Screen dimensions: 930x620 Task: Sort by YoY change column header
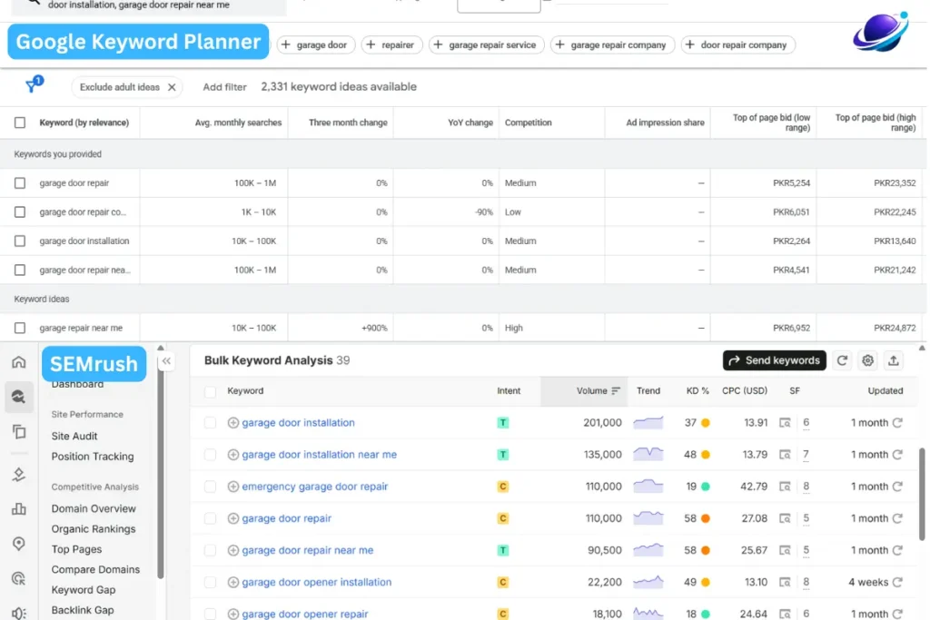[x=470, y=123]
